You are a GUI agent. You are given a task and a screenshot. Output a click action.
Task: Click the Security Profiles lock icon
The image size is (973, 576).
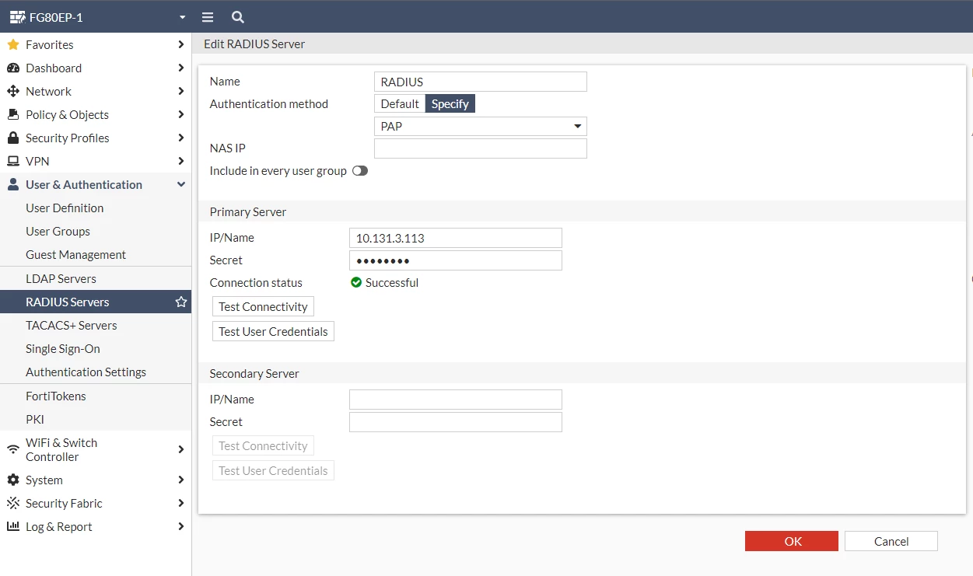13,138
